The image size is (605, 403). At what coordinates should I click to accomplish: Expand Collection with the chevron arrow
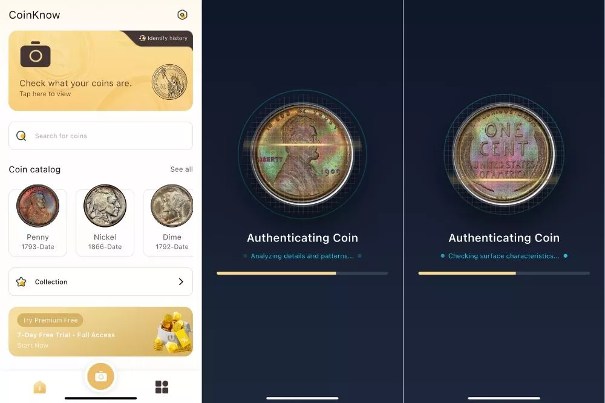pyautogui.click(x=181, y=282)
